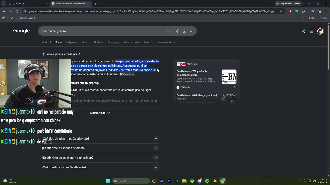Start a voice search with the microphone

pyautogui.click(x=177, y=31)
